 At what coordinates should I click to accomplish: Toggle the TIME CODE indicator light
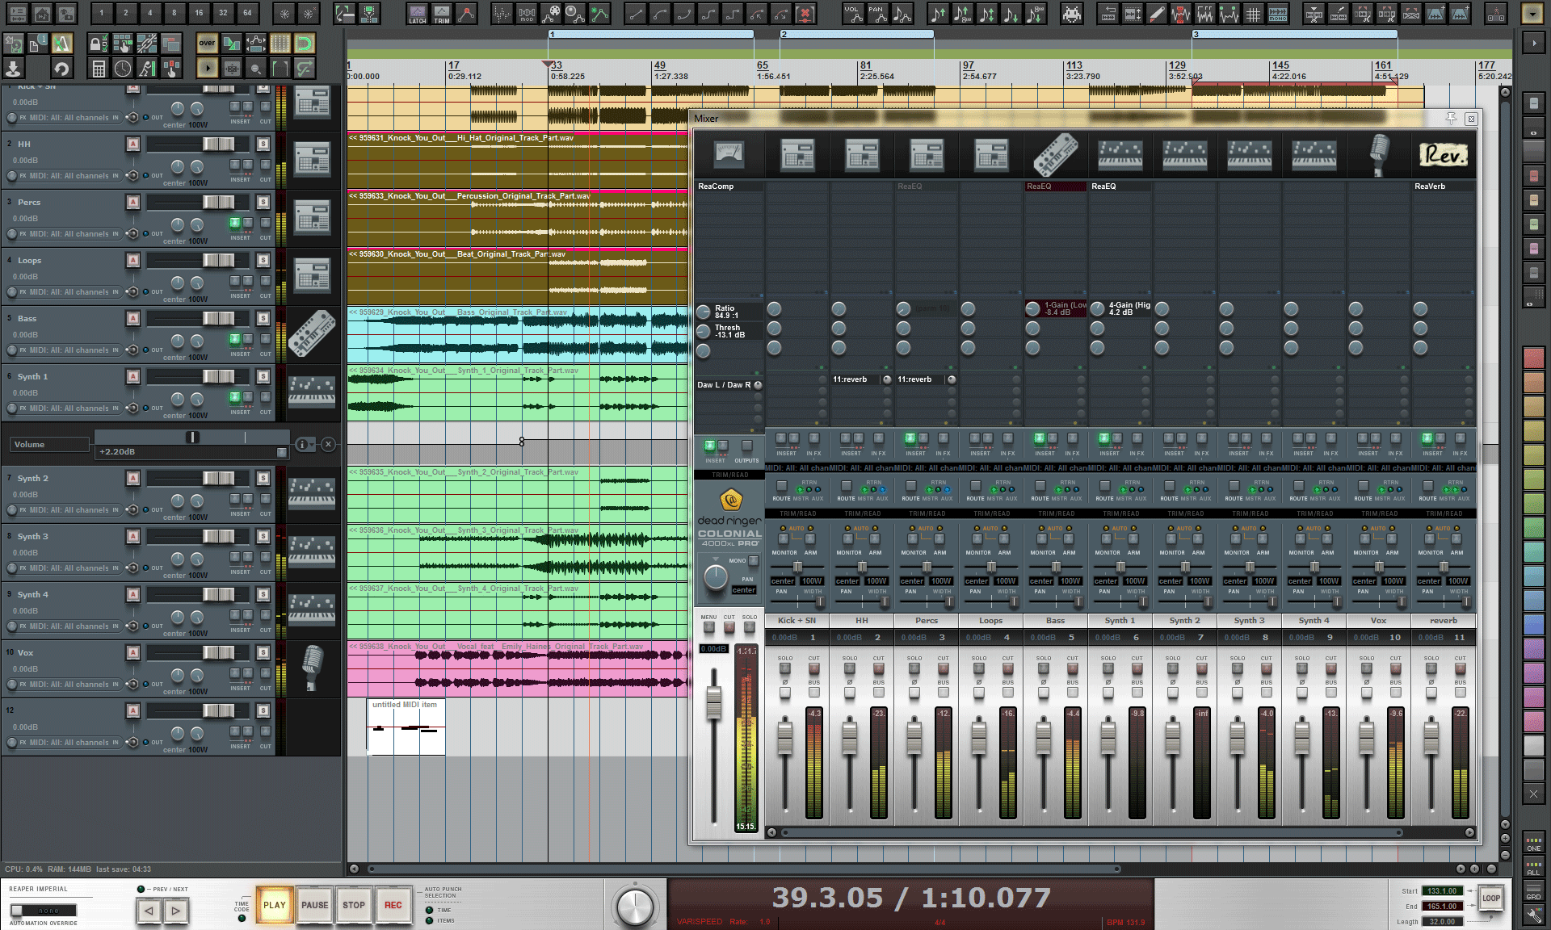(x=242, y=919)
